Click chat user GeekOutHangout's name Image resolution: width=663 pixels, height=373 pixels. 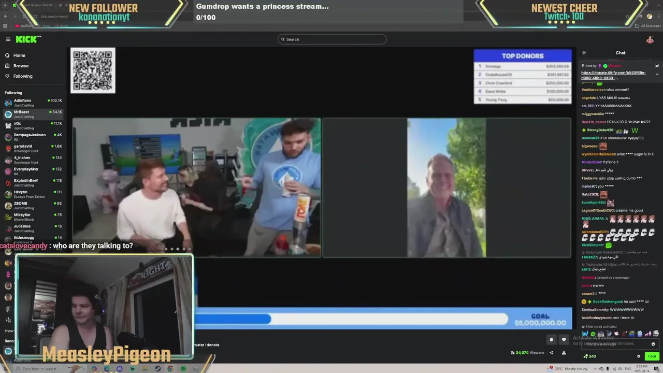coord(608,302)
